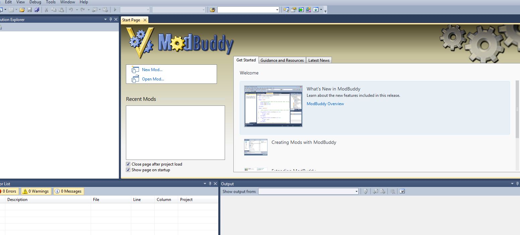Switch to Latest News tab

319,60
